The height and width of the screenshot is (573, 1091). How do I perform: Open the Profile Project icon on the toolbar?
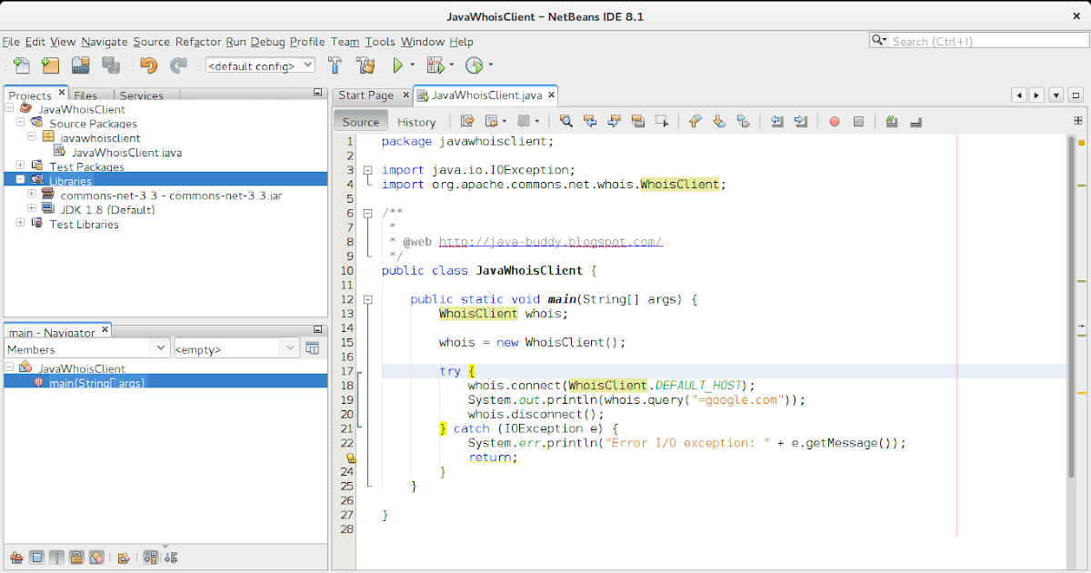coord(474,65)
